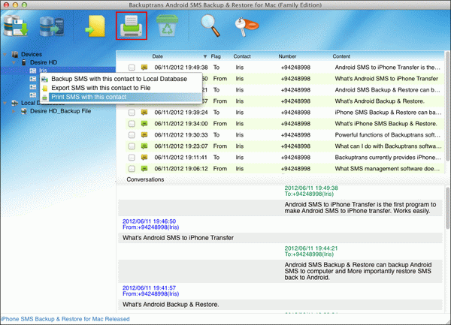Screen dimensions: 451x325
Task: Click the phone icon next to Desire HD
Action: pyautogui.click(x=24, y=62)
